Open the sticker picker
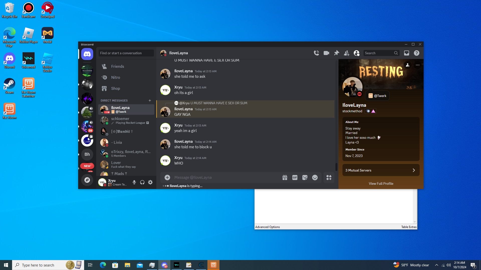The width and height of the screenshot is (481, 270). 305,177
